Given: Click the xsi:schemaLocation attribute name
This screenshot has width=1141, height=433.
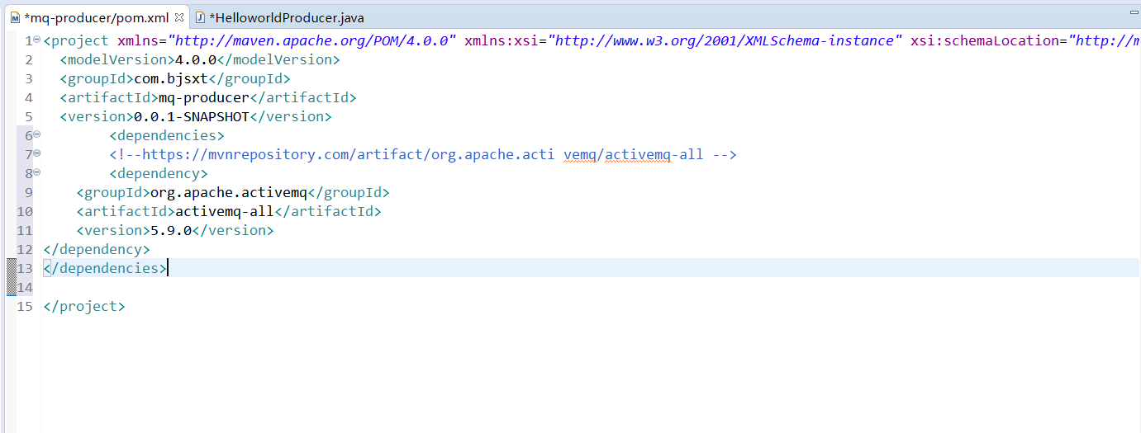Looking at the screenshot, I should (985, 40).
